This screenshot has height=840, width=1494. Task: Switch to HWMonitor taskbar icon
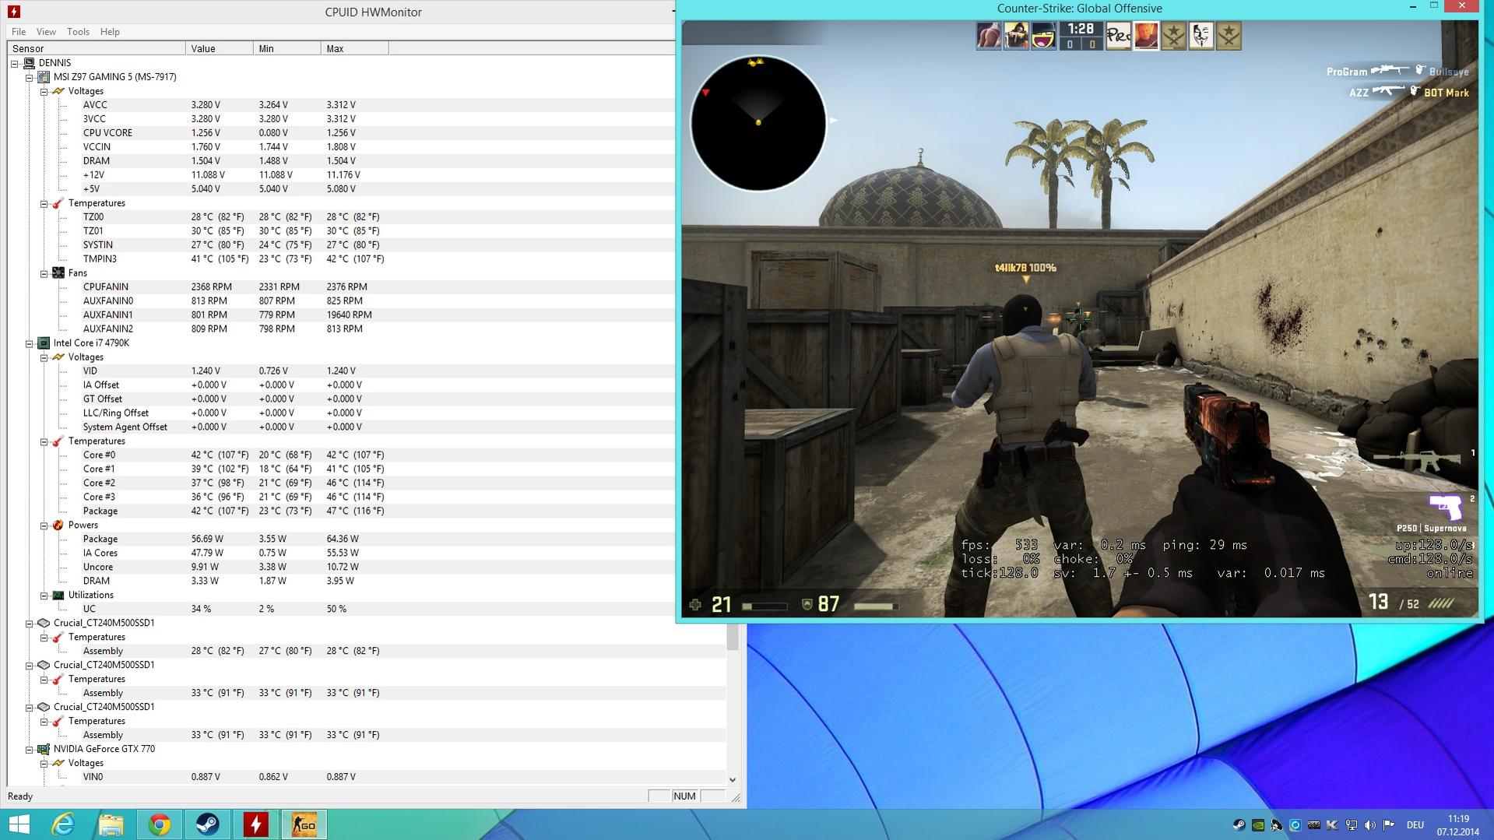(256, 824)
